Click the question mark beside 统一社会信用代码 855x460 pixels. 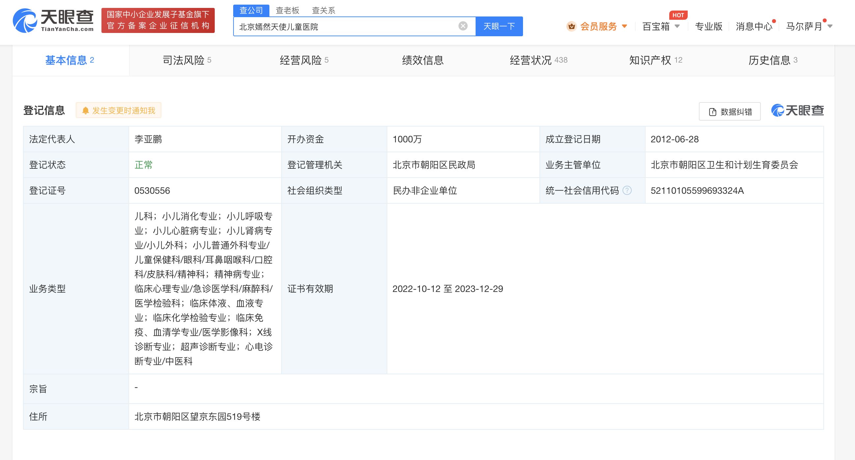pos(627,190)
